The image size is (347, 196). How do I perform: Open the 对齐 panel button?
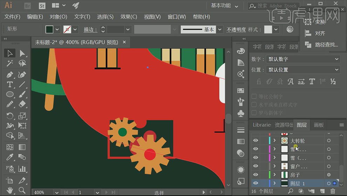click(315, 33)
